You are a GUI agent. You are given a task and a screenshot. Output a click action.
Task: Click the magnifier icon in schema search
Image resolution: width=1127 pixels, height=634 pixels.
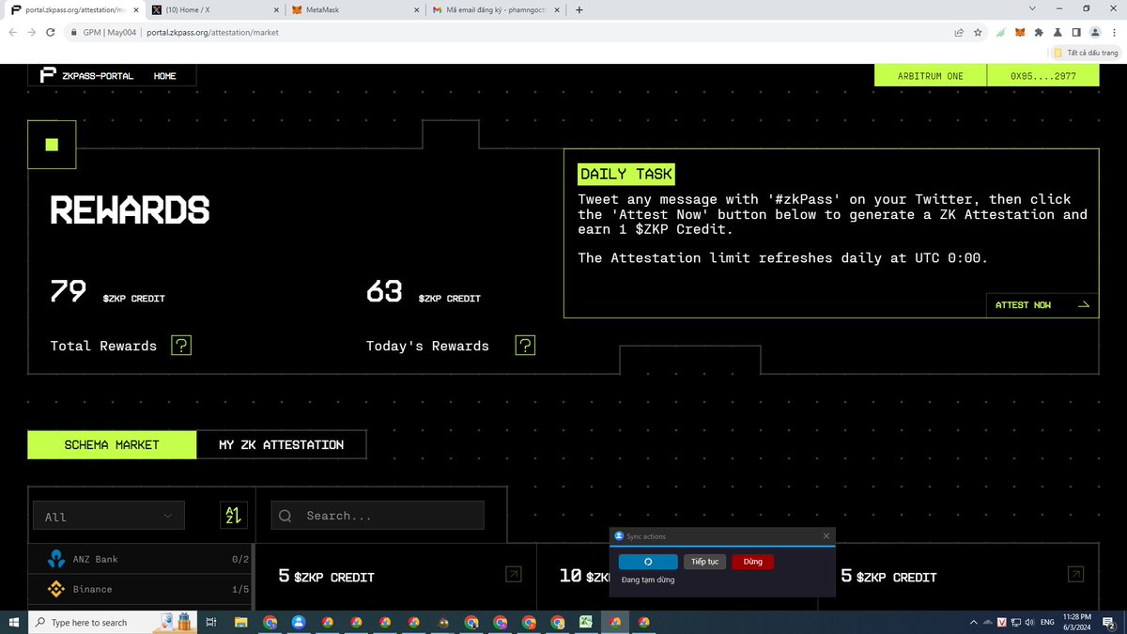click(286, 516)
